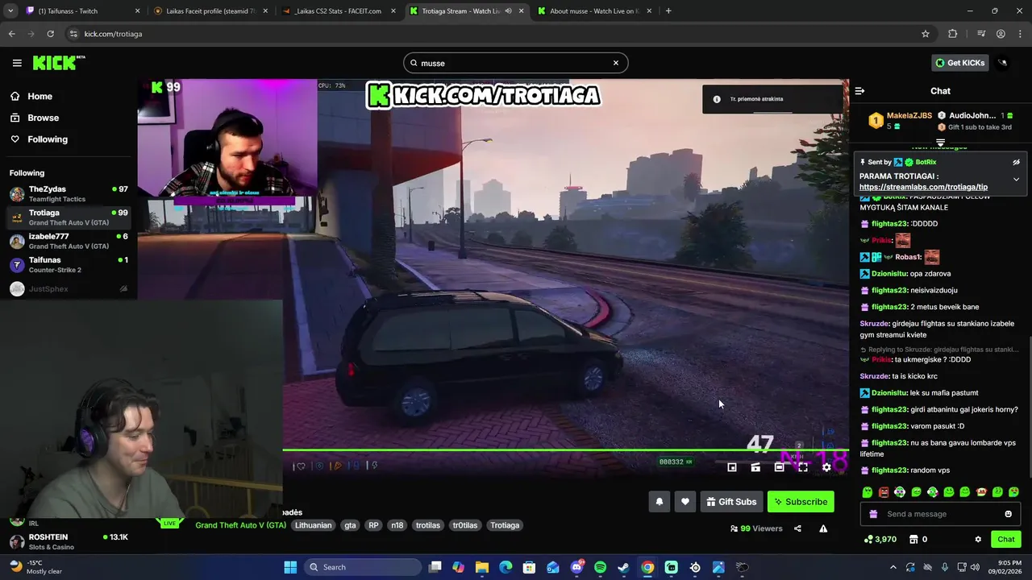
Task: Click the Gift Subs button
Action: tap(731, 502)
